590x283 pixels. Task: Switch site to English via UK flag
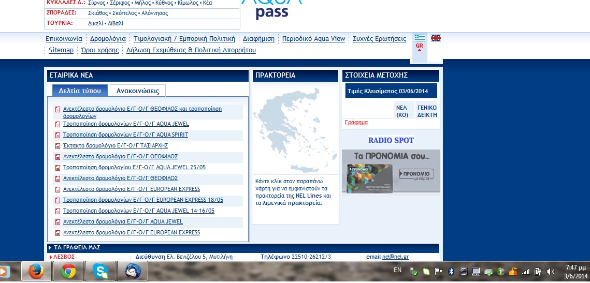point(436,38)
